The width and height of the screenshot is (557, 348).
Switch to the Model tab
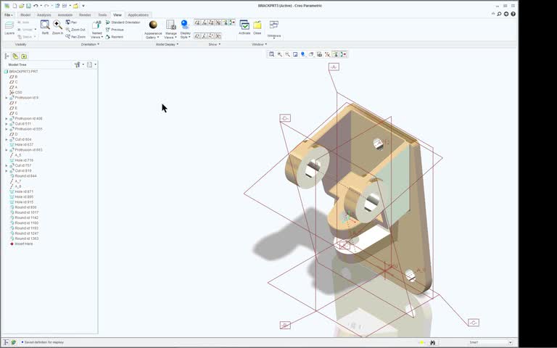pos(25,15)
